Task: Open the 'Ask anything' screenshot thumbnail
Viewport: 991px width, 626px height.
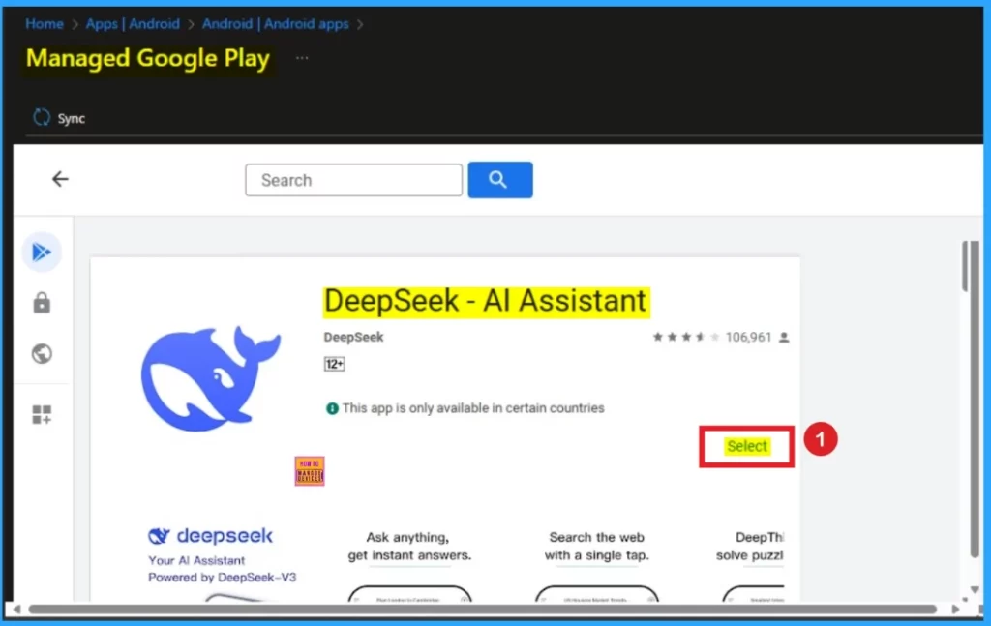Action: (409, 565)
